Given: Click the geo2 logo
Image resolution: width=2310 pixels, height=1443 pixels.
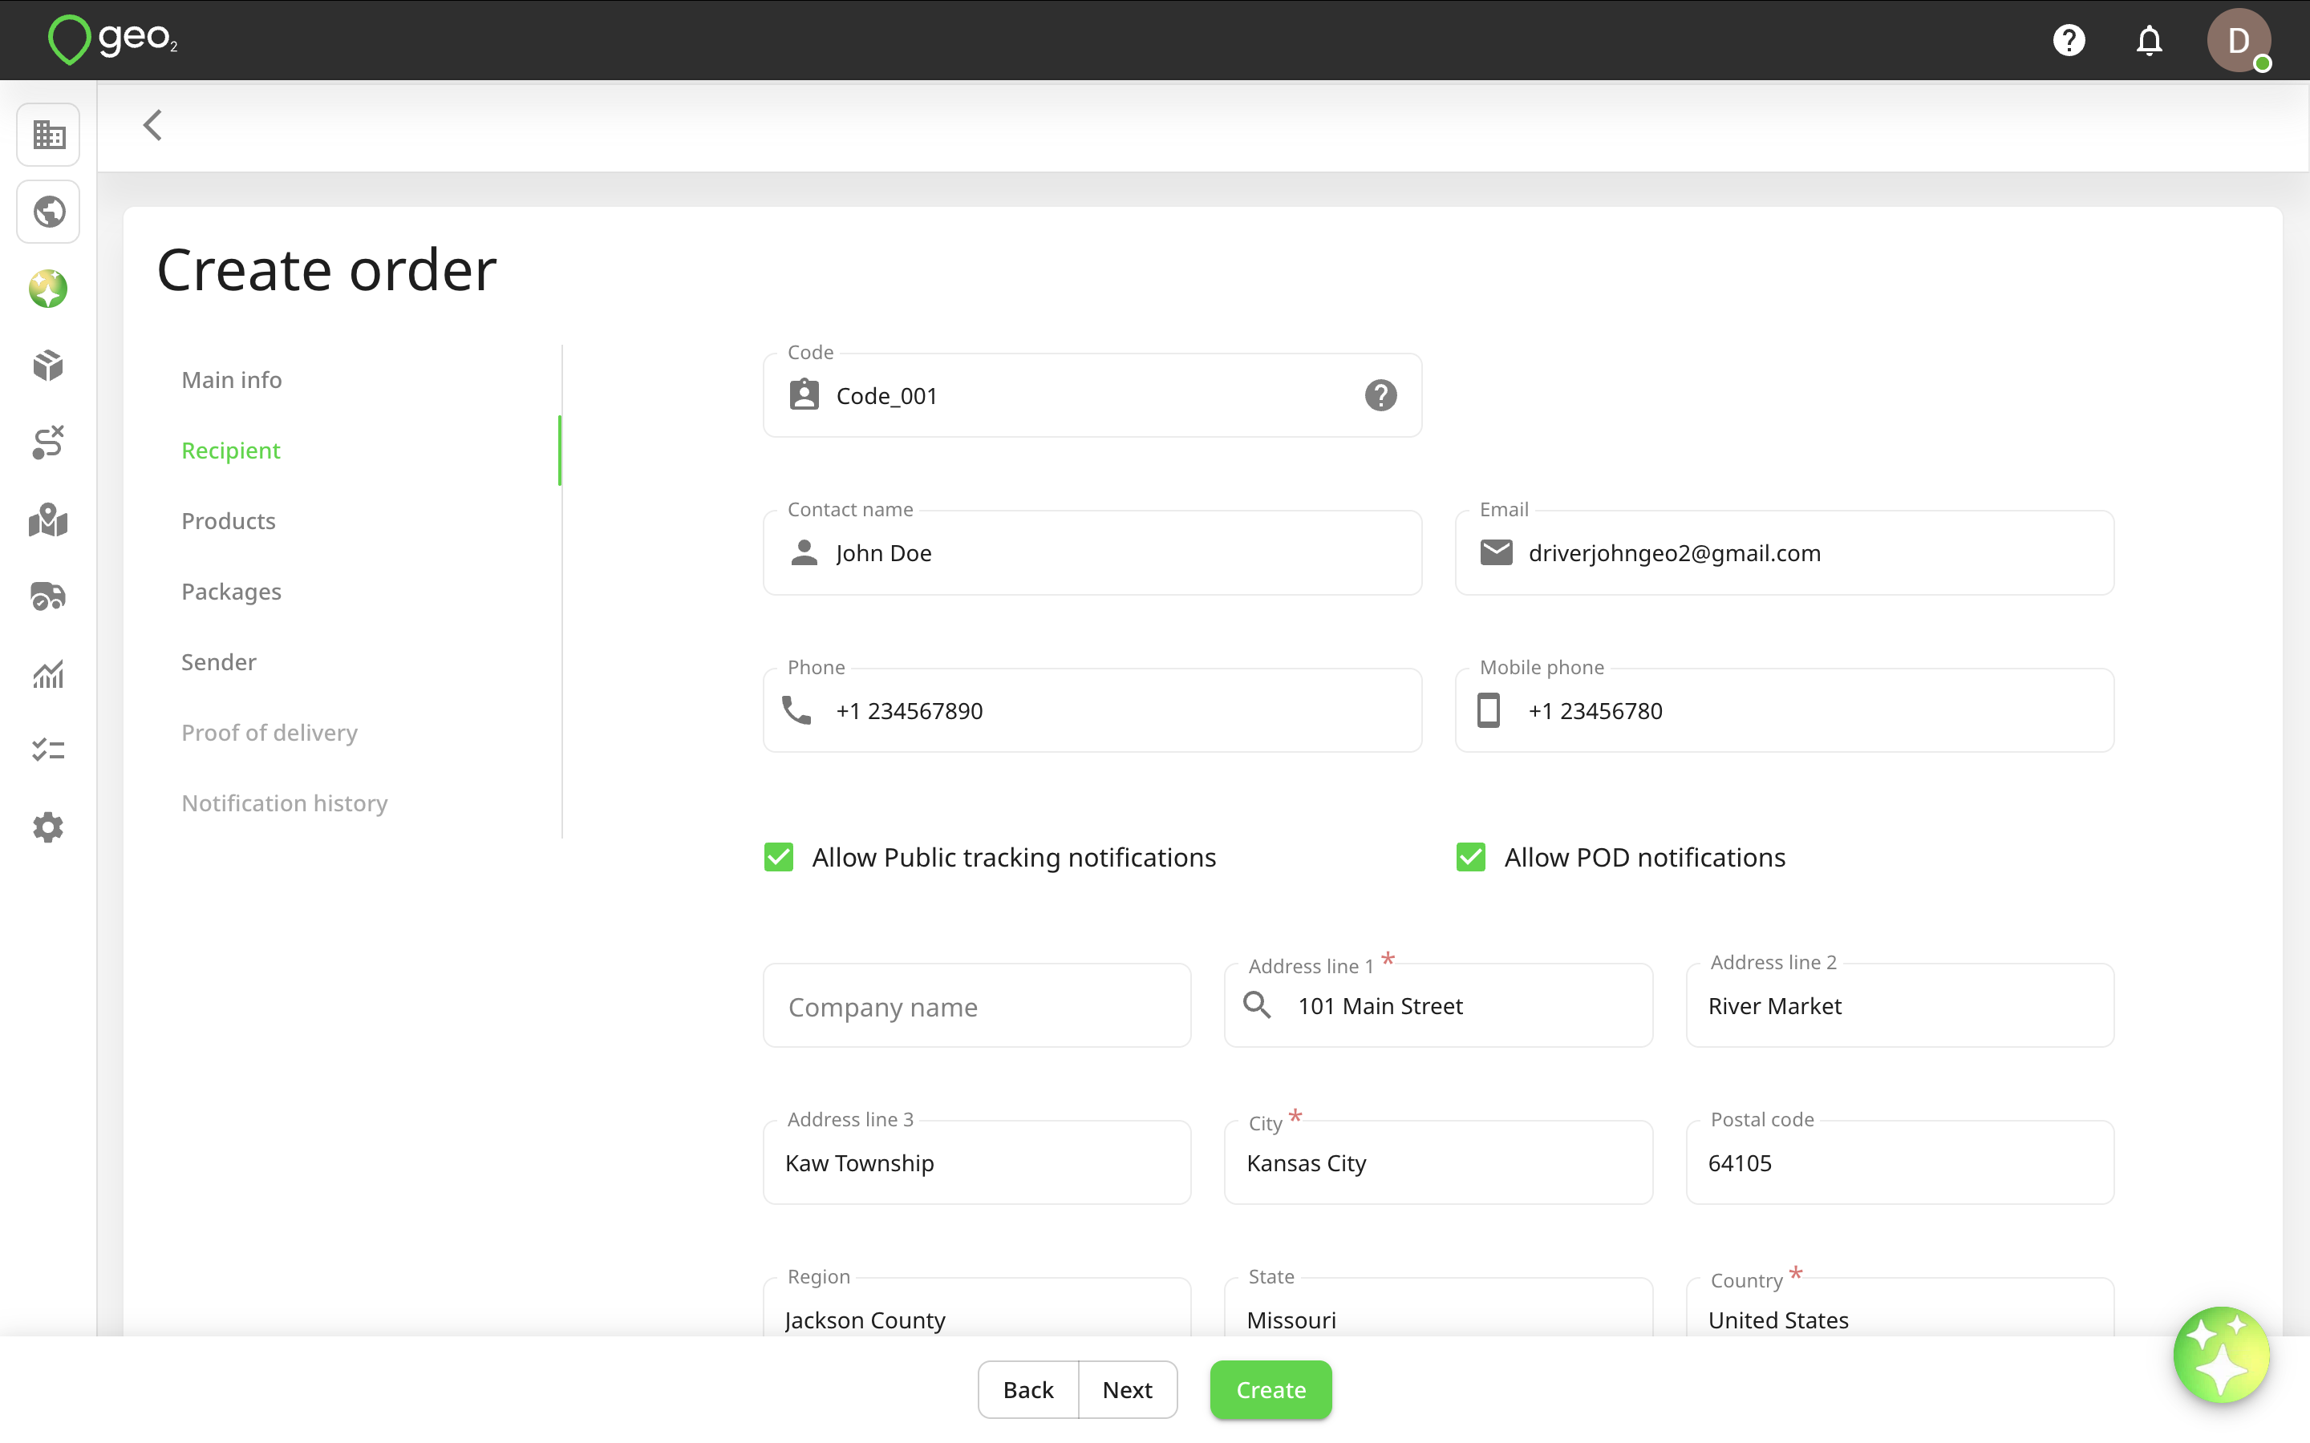Looking at the screenshot, I should coord(112,39).
